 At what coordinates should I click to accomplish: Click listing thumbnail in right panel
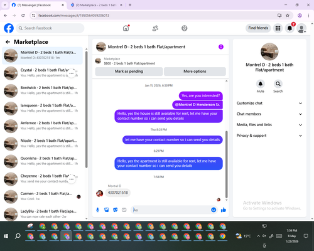tap(269, 51)
